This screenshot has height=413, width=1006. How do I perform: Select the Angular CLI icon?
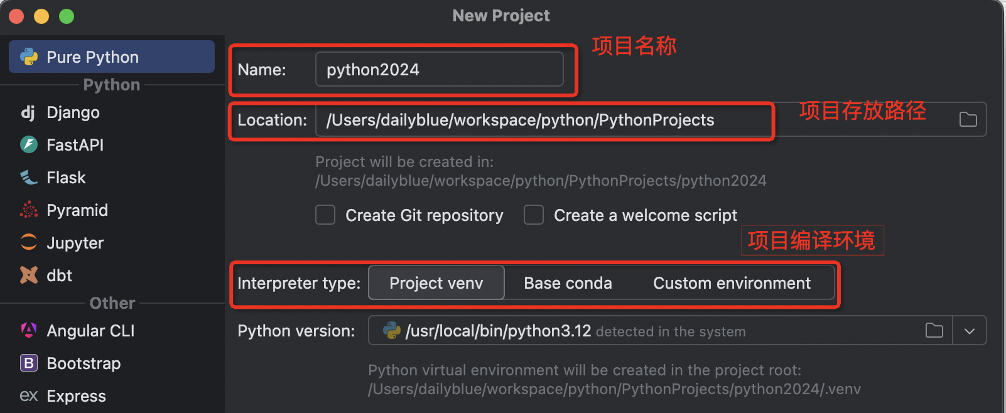point(29,330)
